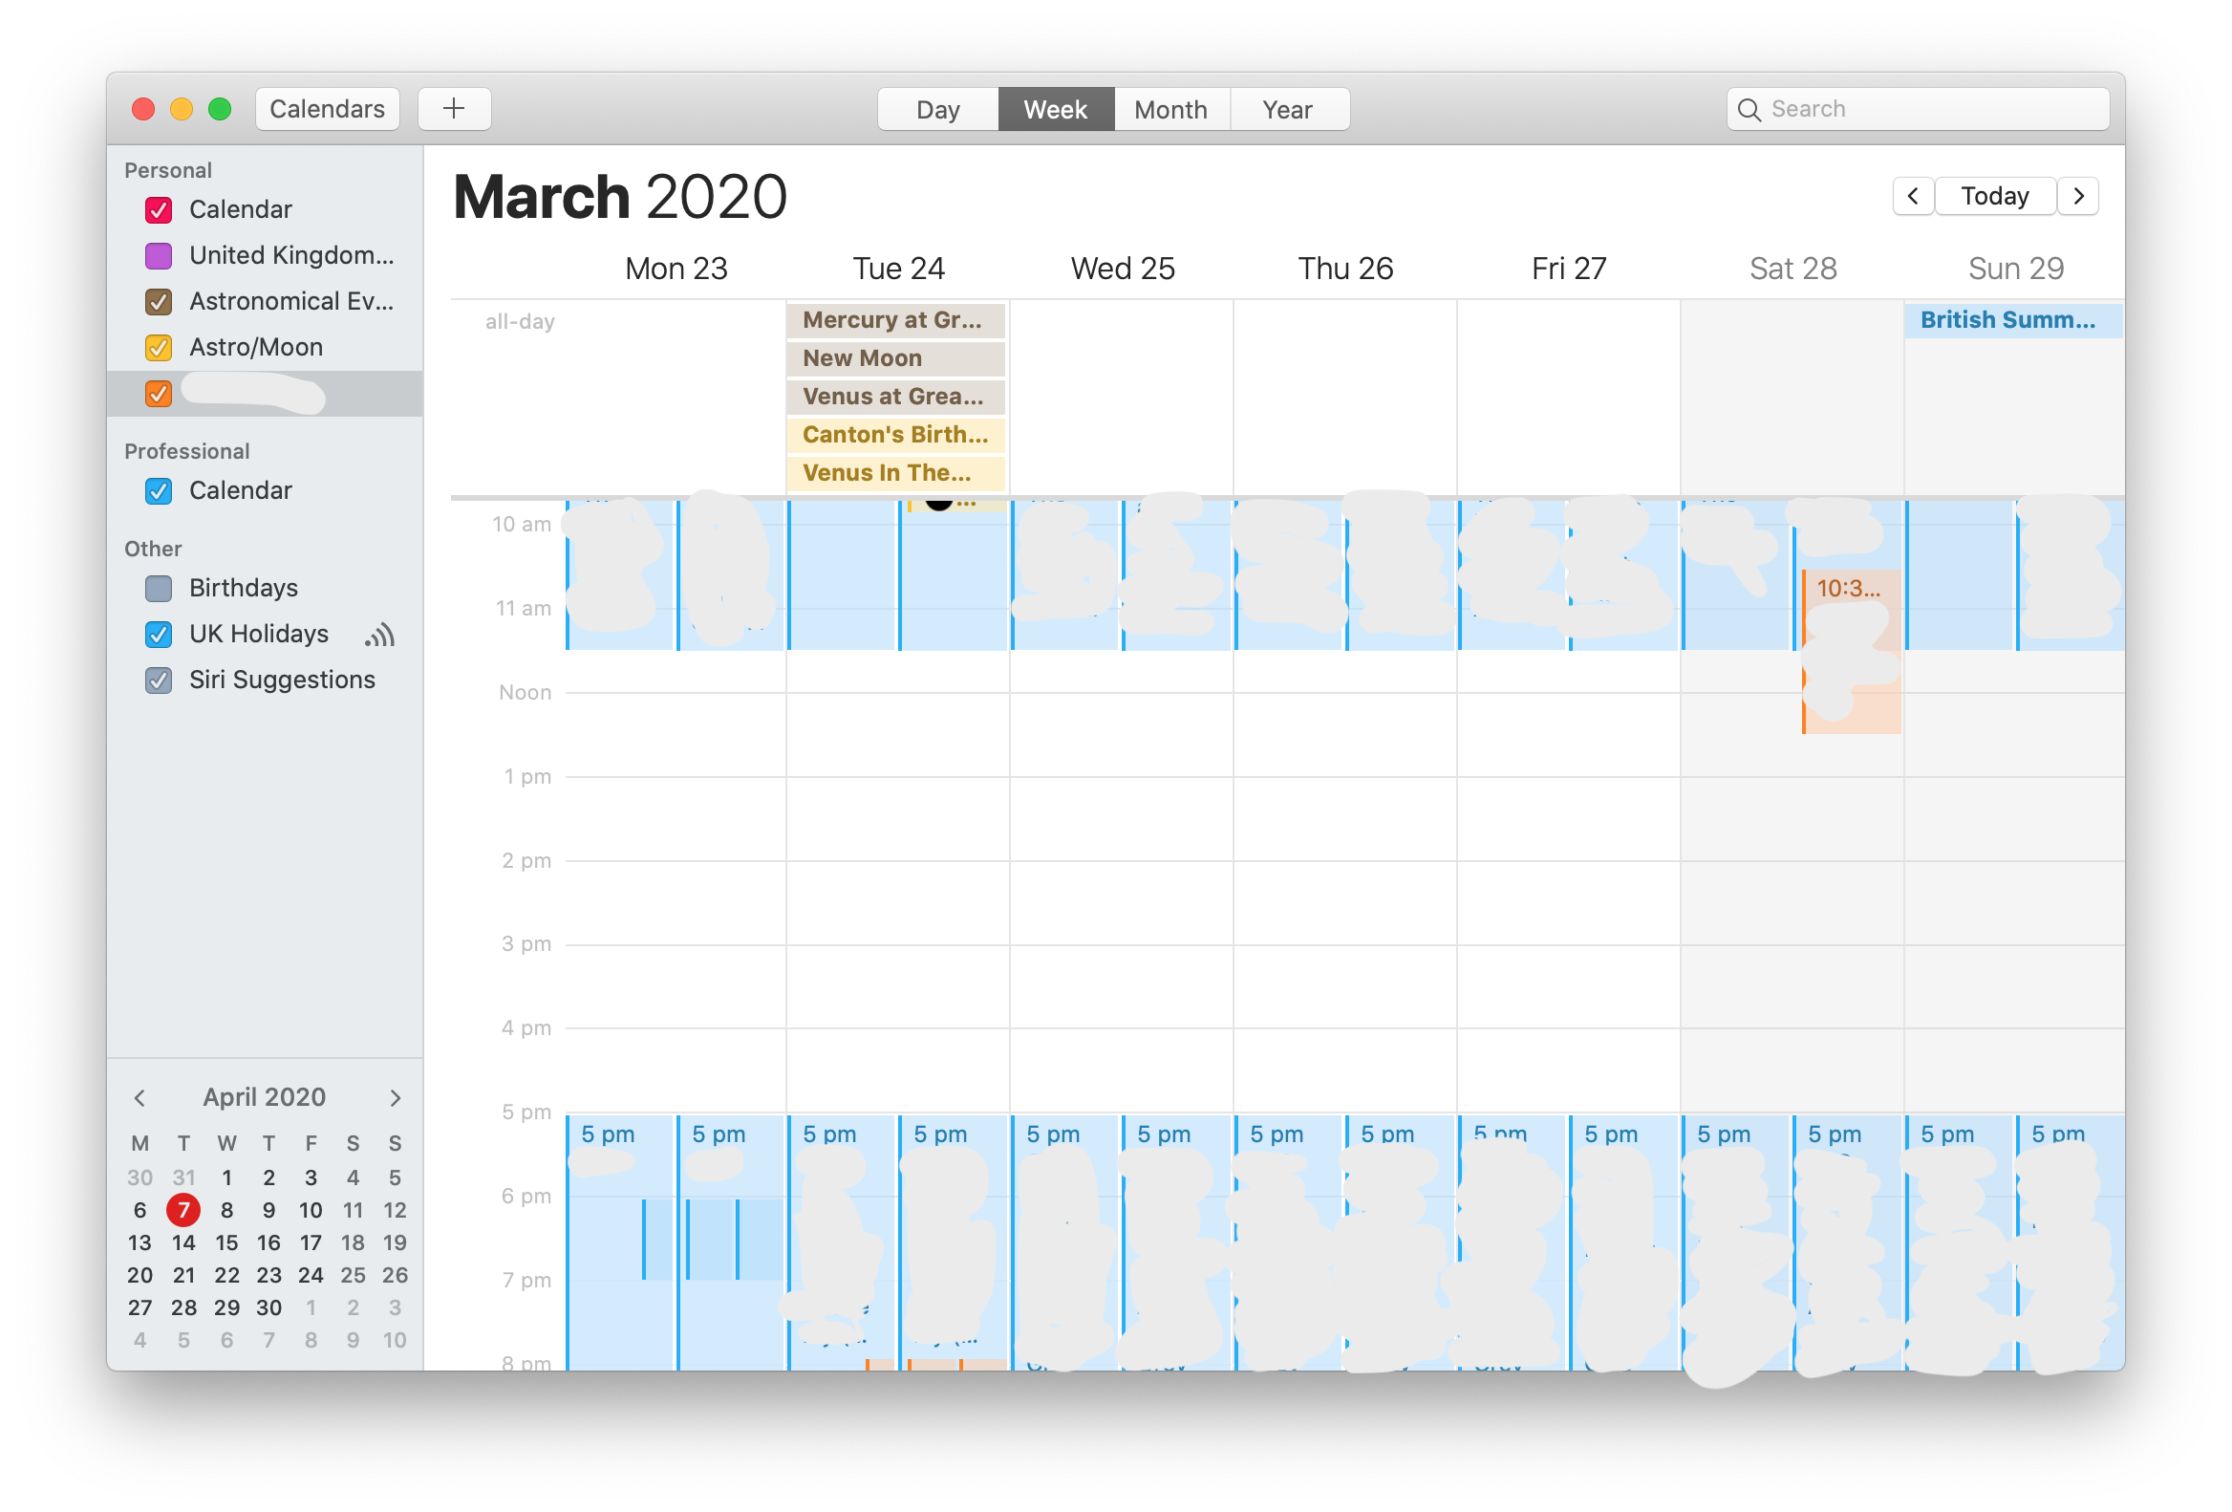Viewport: 2232px width, 1512px height.
Task: Click the UK Holidays subscription broadcast icon
Action: point(380,635)
